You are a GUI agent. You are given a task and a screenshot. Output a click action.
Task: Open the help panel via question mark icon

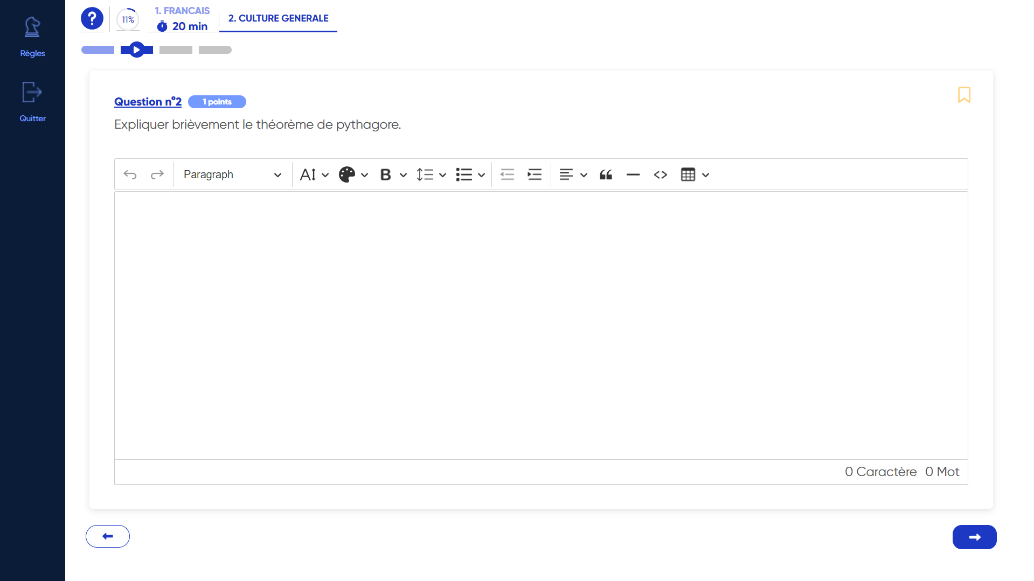tap(92, 18)
